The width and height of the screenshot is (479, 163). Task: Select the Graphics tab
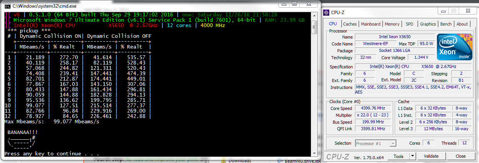(x=428, y=24)
